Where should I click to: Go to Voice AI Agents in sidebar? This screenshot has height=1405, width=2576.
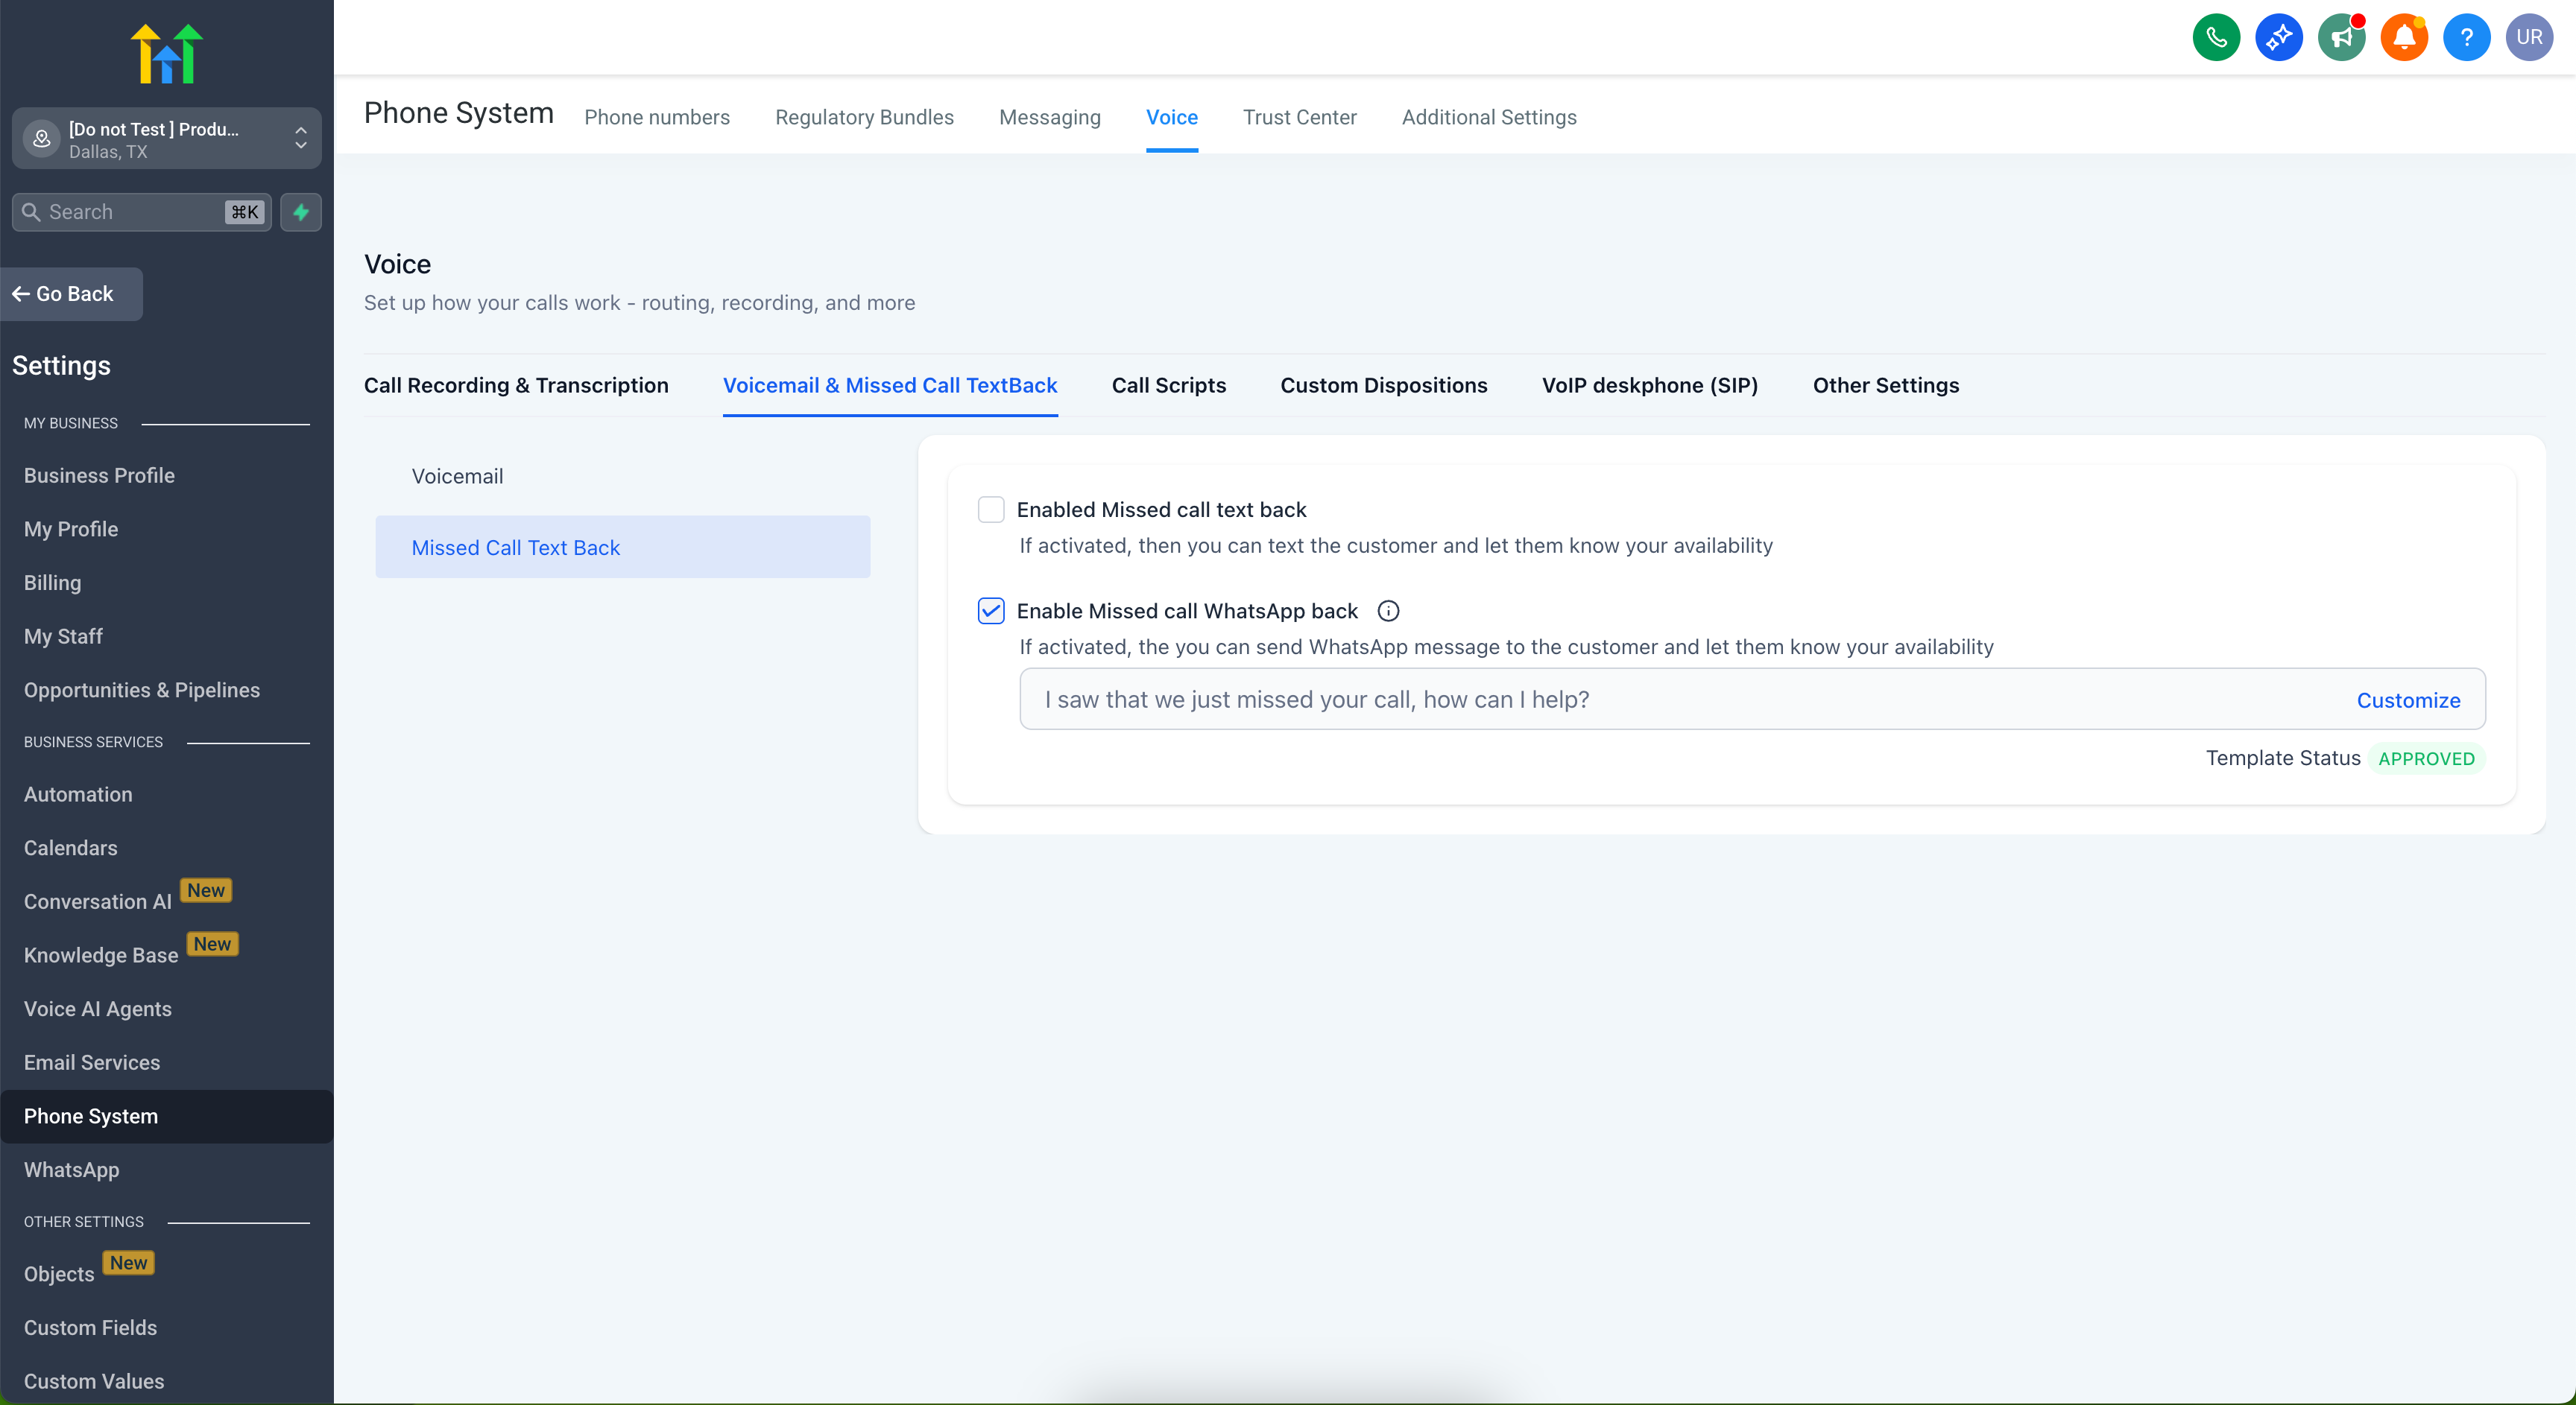[x=97, y=1008]
